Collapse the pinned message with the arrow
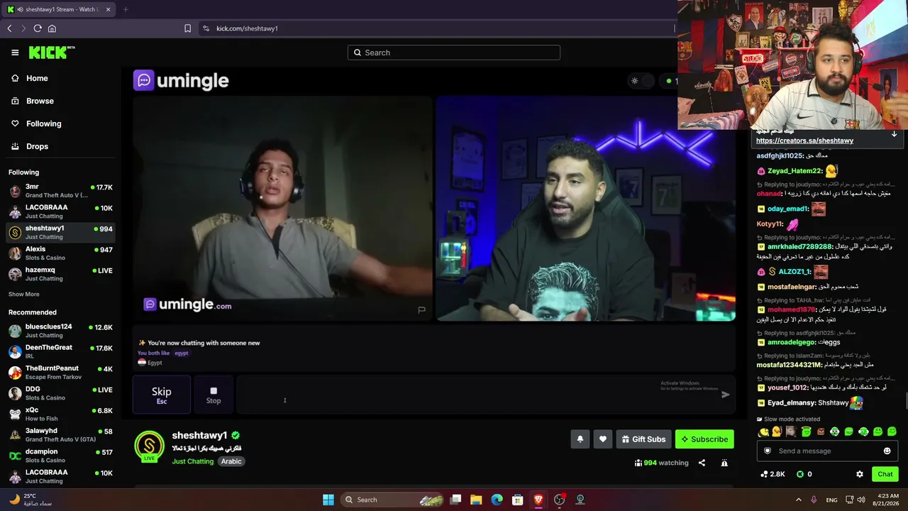Screen dimensions: 908x511 pos(894,134)
